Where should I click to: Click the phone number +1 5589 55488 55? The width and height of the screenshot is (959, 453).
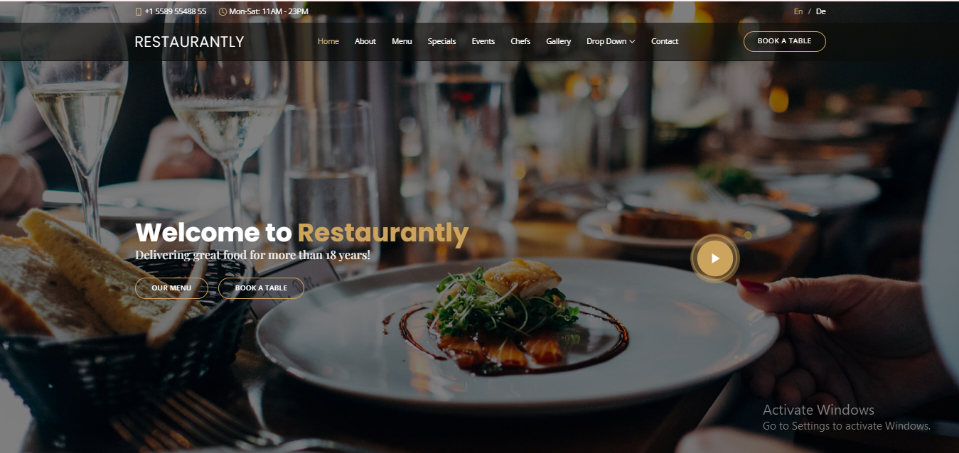(175, 11)
